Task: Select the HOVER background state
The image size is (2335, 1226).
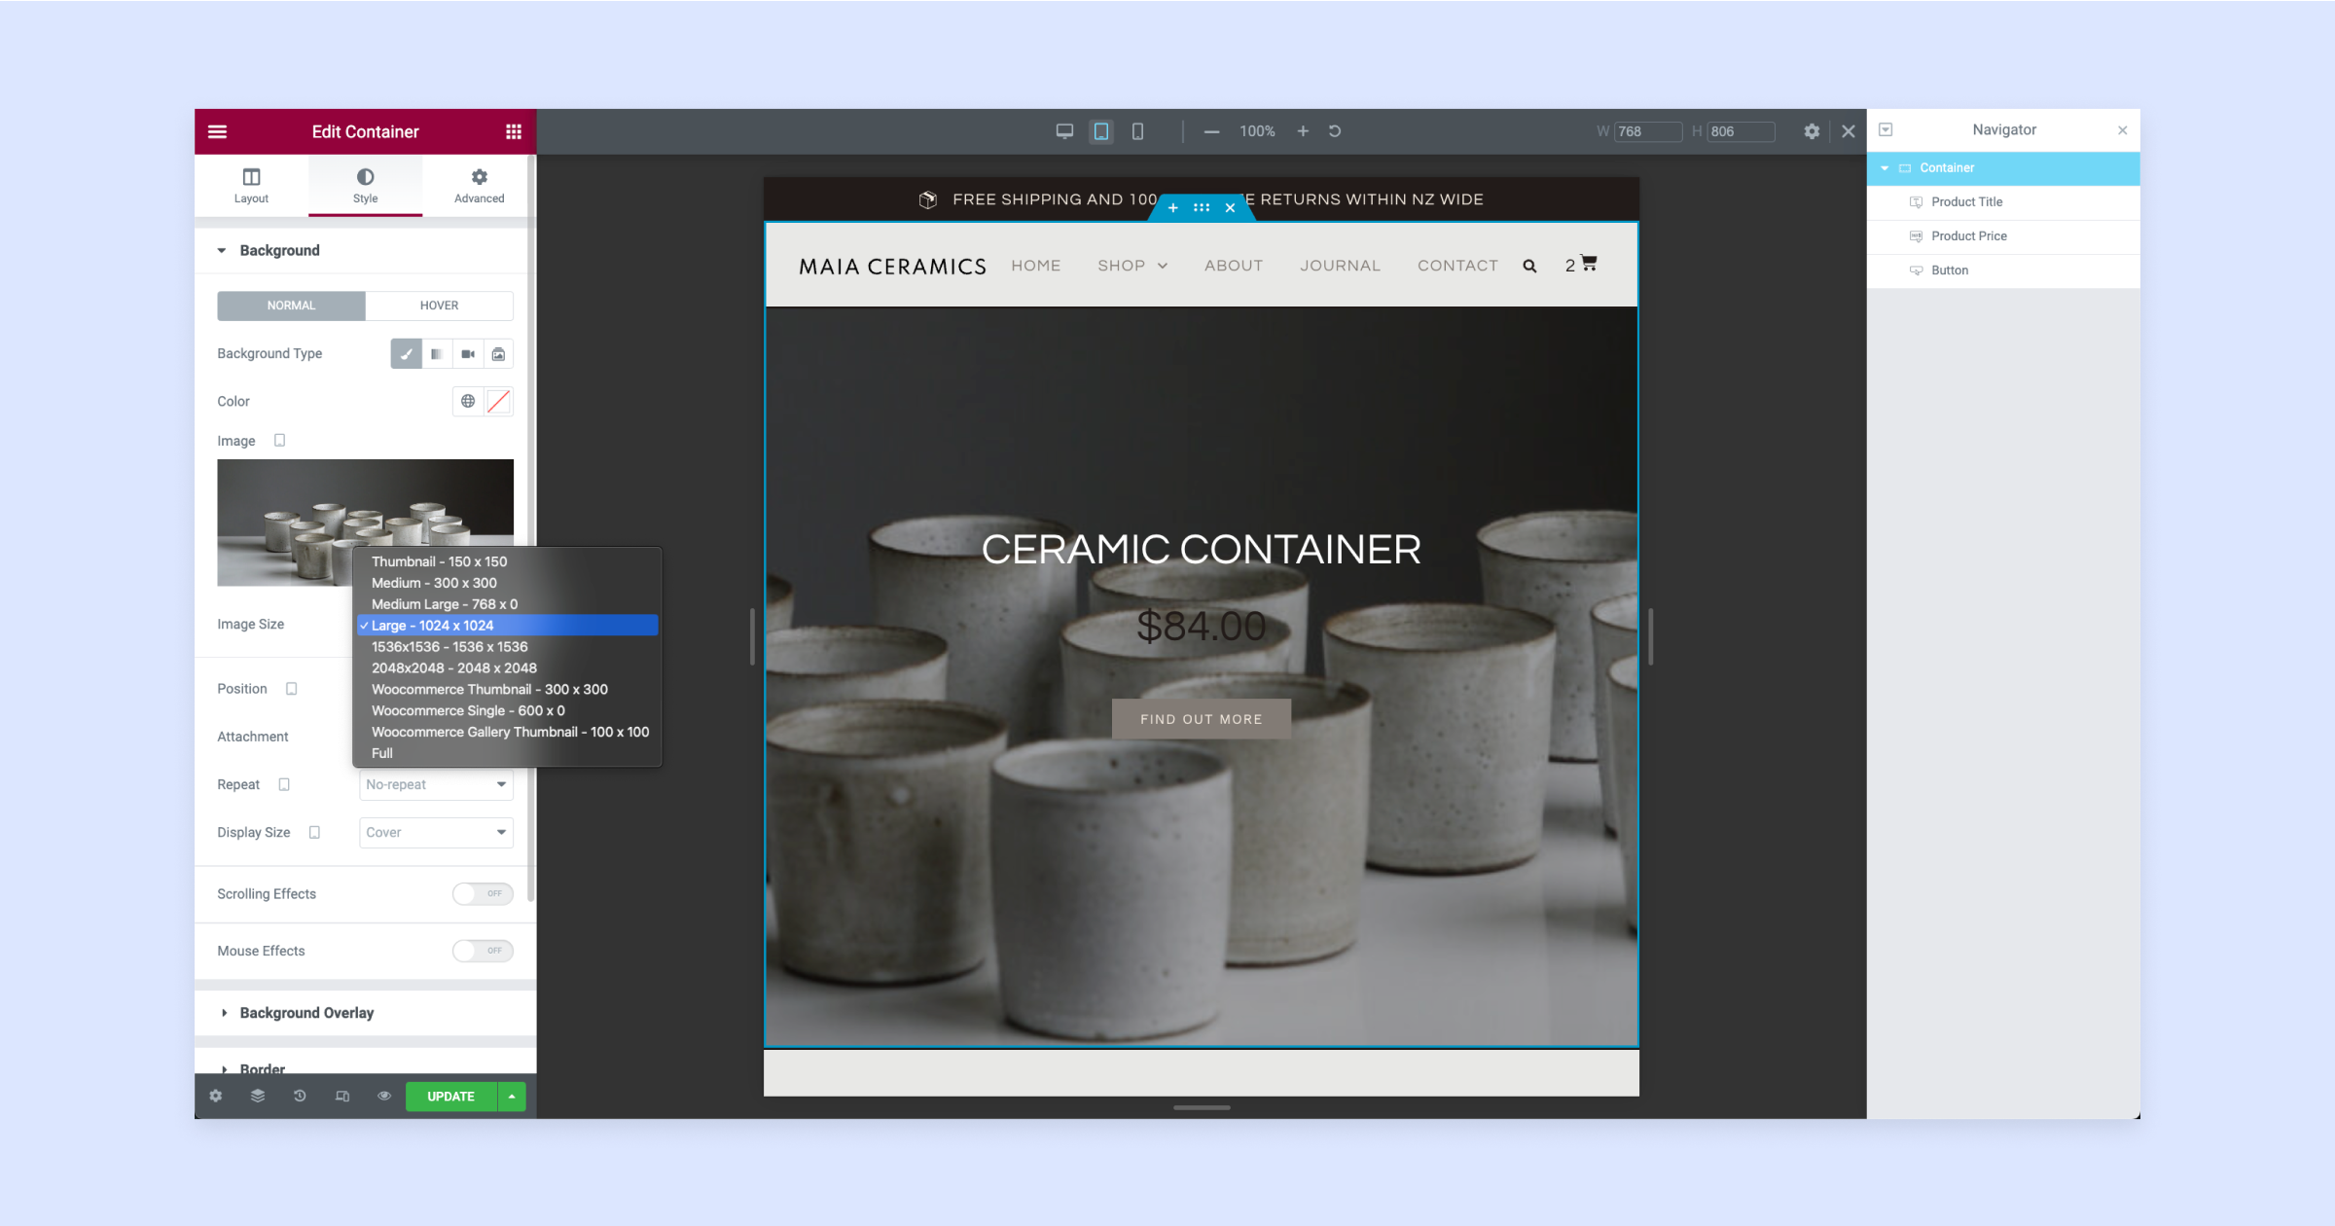Action: click(x=439, y=306)
